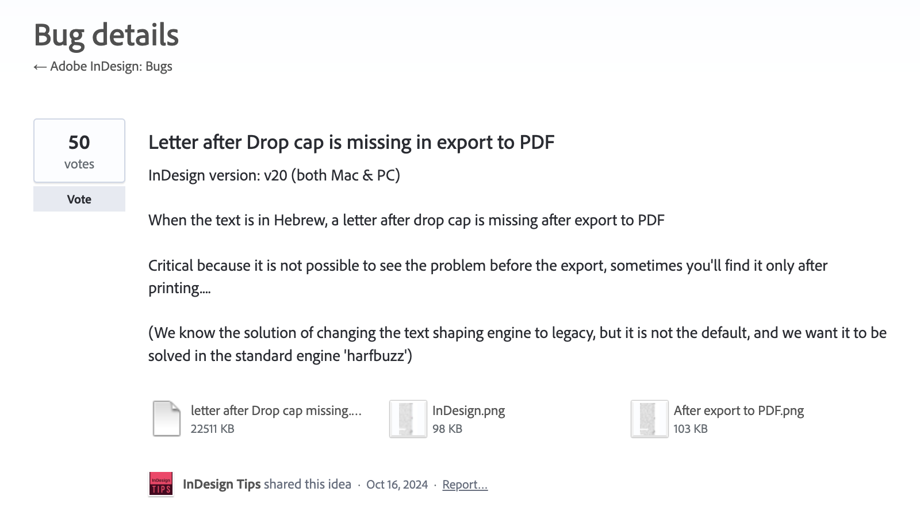Open the After export to PDF.png thumbnail
Screen dimensions: 920x530
click(649, 418)
